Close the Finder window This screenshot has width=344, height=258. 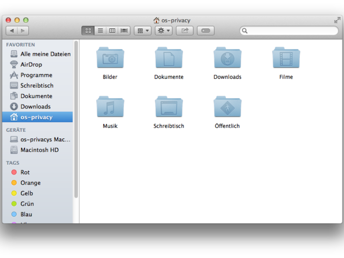[x=8, y=20]
